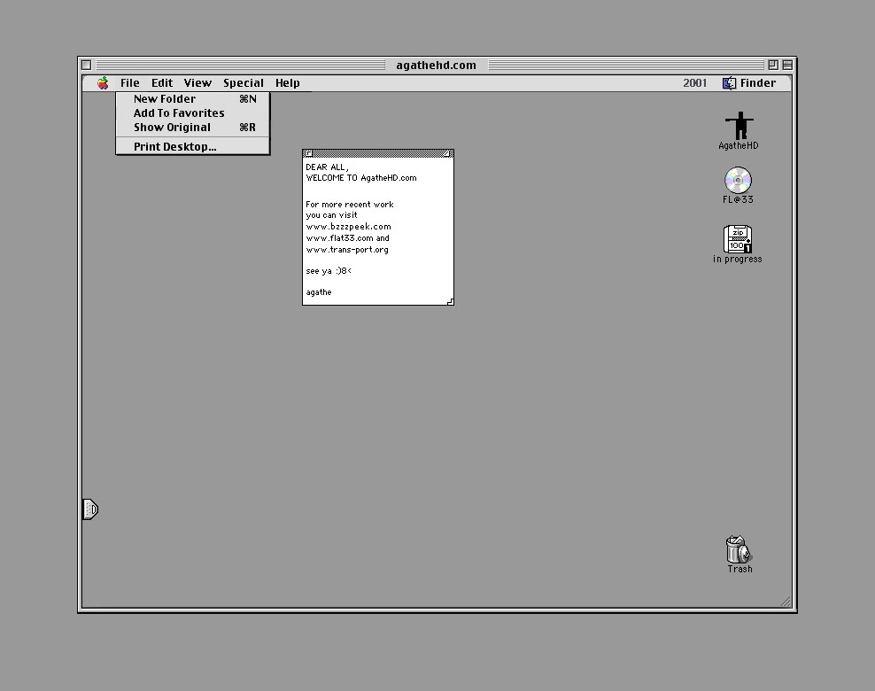Open the Apple menu icon
Viewport: 875px width, 691px height.
[103, 83]
